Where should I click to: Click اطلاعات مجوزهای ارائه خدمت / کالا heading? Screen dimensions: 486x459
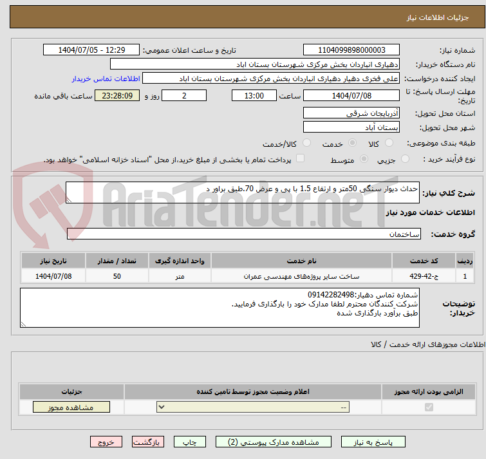[x=428, y=344]
